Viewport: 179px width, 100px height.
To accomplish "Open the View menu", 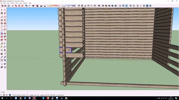I will click(8, 3).
